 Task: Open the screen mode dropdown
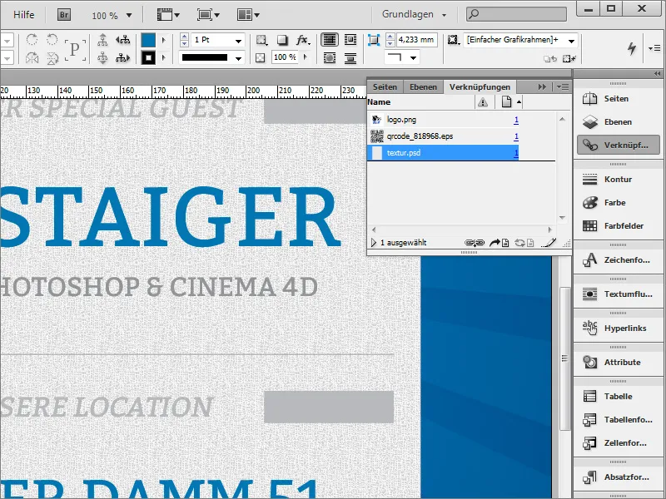coord(208,15)
